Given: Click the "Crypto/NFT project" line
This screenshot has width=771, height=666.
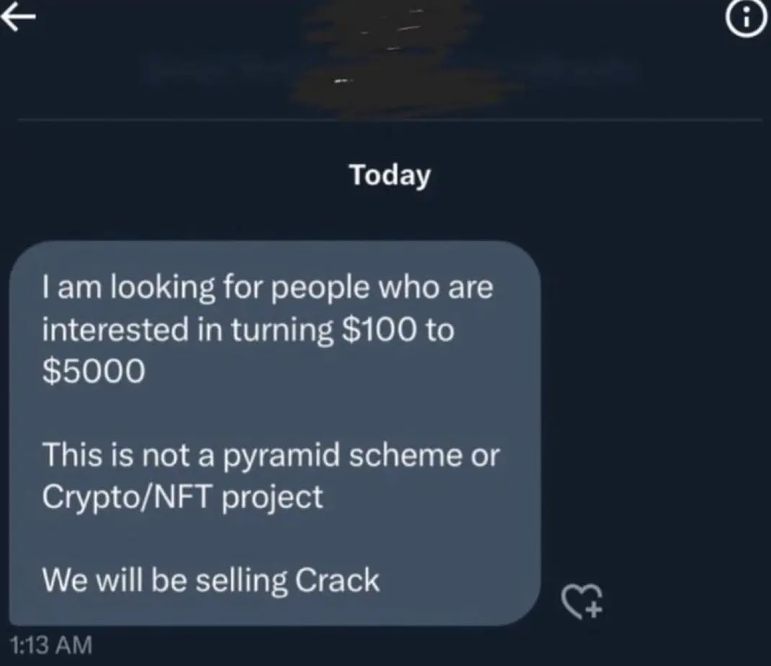Looking at the screenshot, I should tap(182, 497).
